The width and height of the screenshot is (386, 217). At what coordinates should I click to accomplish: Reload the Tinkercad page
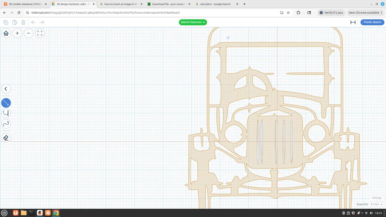click(x=19, y=12)
